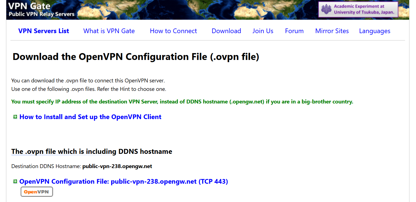Open the VPN Servers List page
Screen dimensions: 416x202
coord(43,31)
